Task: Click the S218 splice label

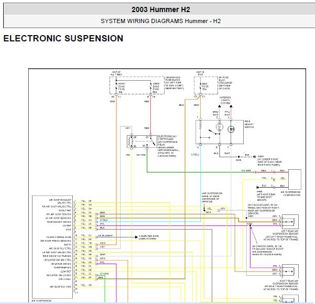Action: (238, 160)
